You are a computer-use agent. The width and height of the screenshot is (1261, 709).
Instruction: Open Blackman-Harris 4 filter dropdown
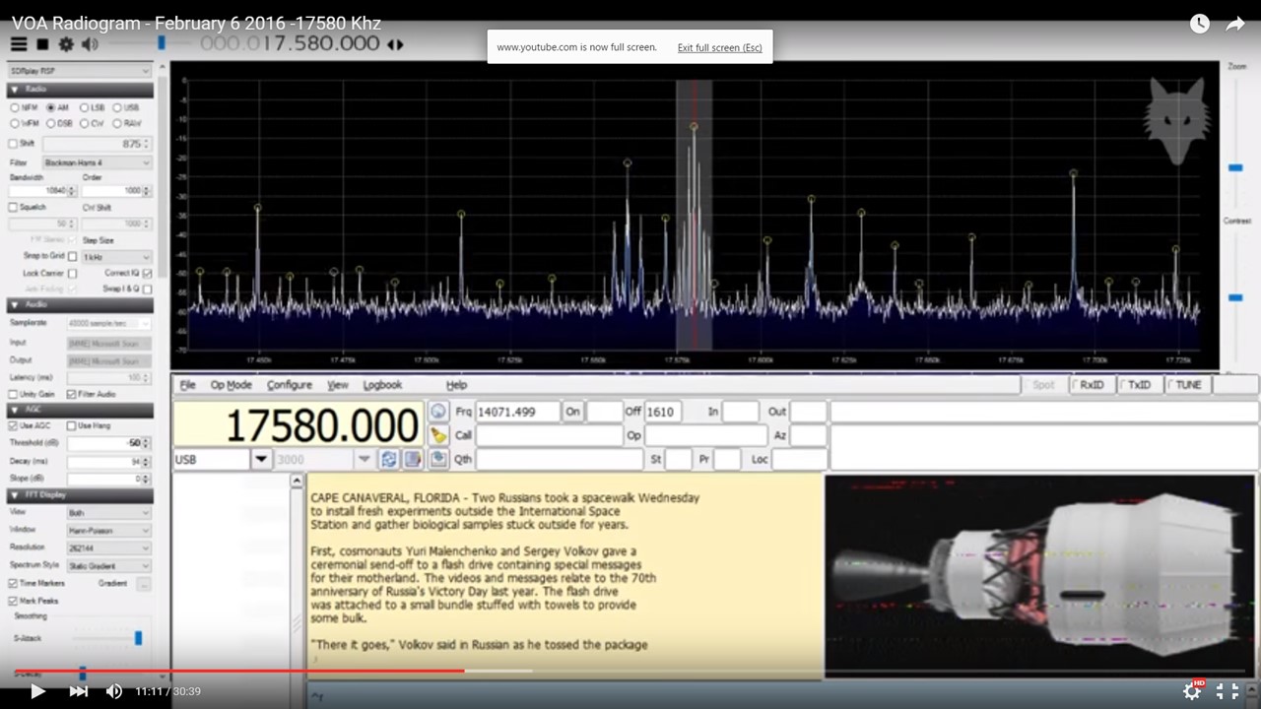[x=98, y=162]
